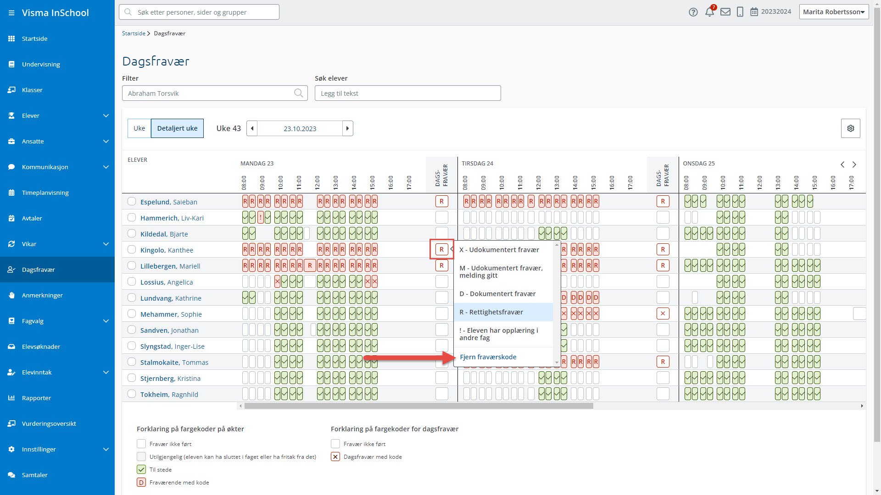Expand Fagvalg sidebar submenu
The width and height of the screenshot is (881, 495).
coord(106,321)
